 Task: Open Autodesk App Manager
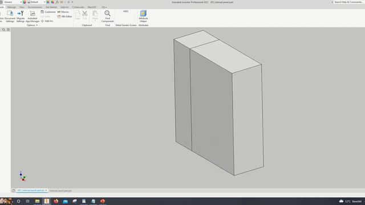tap(33, 17)
